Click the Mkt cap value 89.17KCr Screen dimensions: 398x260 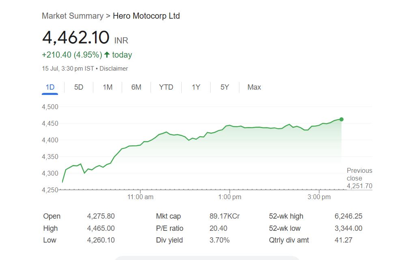pos(224,216)
